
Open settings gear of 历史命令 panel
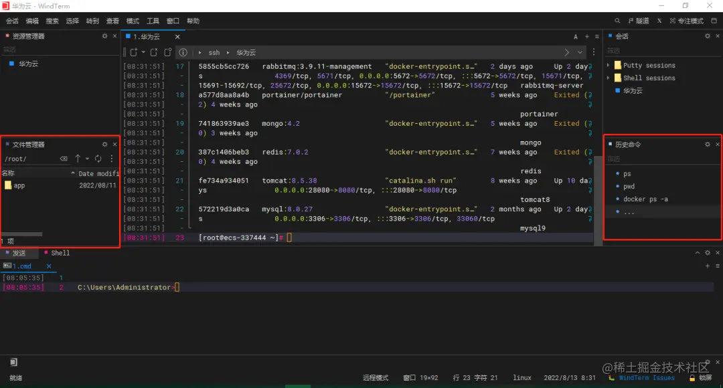[708, 144]
